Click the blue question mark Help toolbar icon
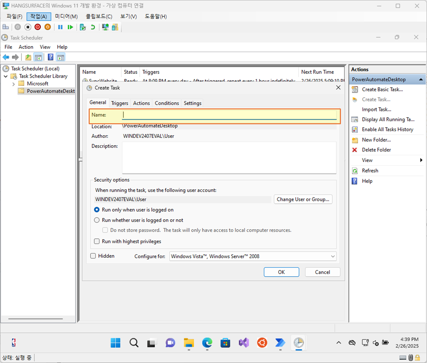Image resolution: width=427 pixels, height=363 pixels. pos(51,57)
